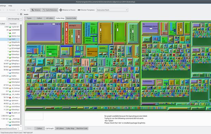This screenshot has width=211, height=134.
Task: Click the Up navigation button
Action: click(x=23, y=10)
